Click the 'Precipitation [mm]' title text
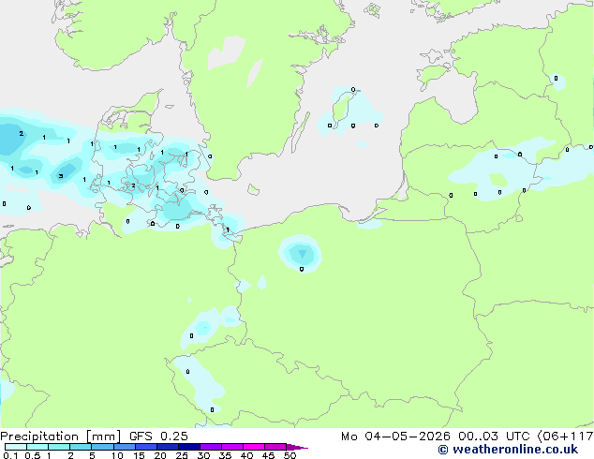Screen dimensions: 594x459 pyautogui.click(x=61, y=437)
